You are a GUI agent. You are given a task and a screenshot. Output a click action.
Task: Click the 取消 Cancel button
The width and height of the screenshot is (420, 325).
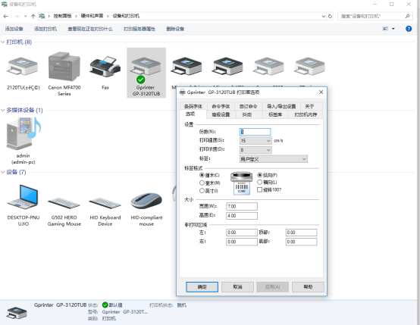pyautogui.click(x=237, y=287)
